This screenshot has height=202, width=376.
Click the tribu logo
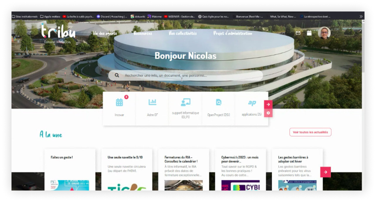click(58, 32)
